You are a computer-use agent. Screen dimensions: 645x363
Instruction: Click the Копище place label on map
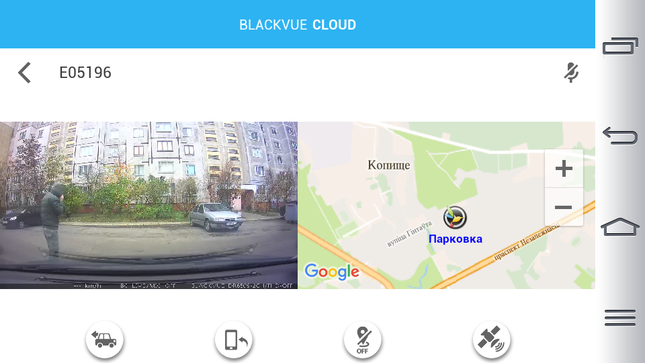point(389,165)
